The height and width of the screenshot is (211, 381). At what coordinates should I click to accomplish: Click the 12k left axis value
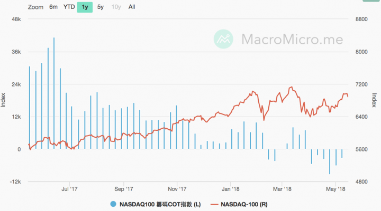coord(16,117)
